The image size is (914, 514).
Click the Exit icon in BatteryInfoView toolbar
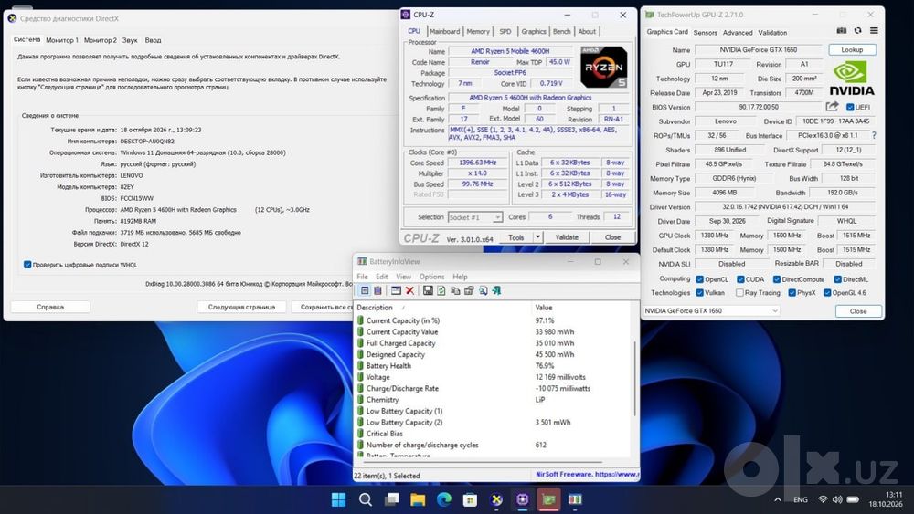(x=496, y=290)
